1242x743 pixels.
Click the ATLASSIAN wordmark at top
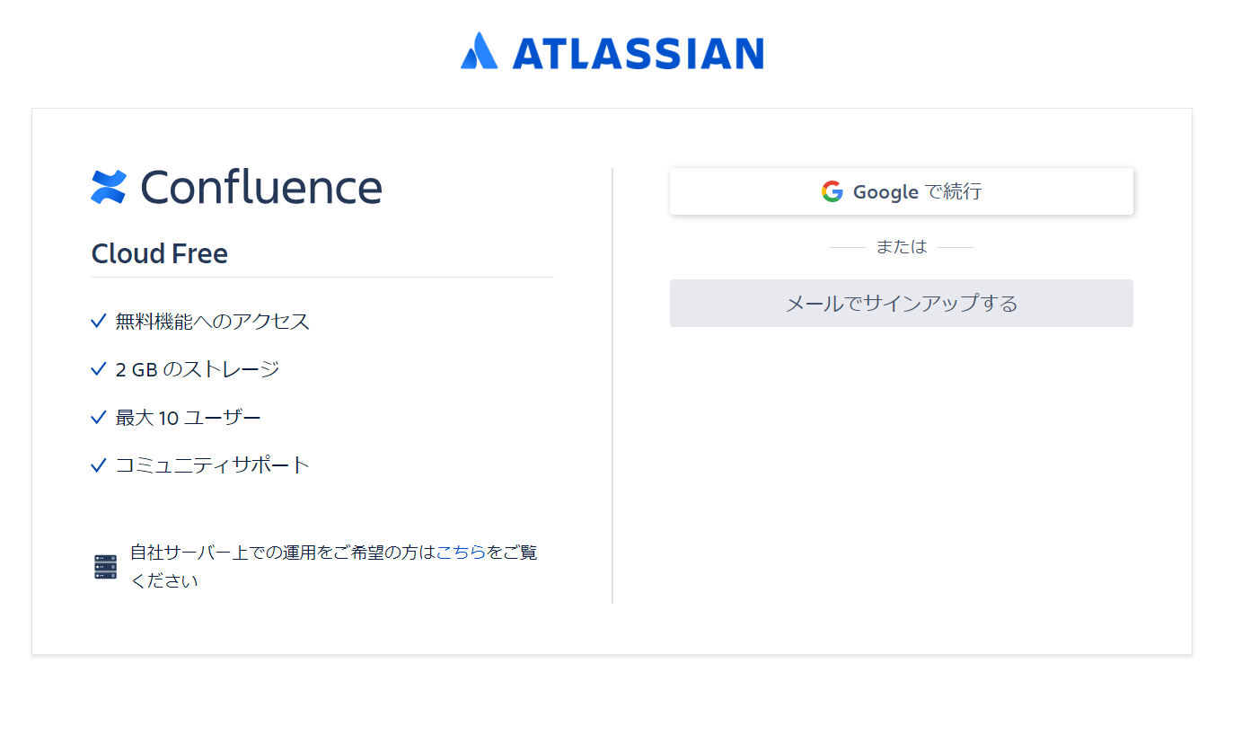point(638,54)
